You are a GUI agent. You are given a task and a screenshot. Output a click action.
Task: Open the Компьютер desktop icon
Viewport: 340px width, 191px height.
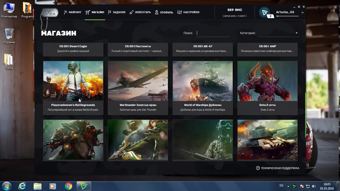[9, 10]
